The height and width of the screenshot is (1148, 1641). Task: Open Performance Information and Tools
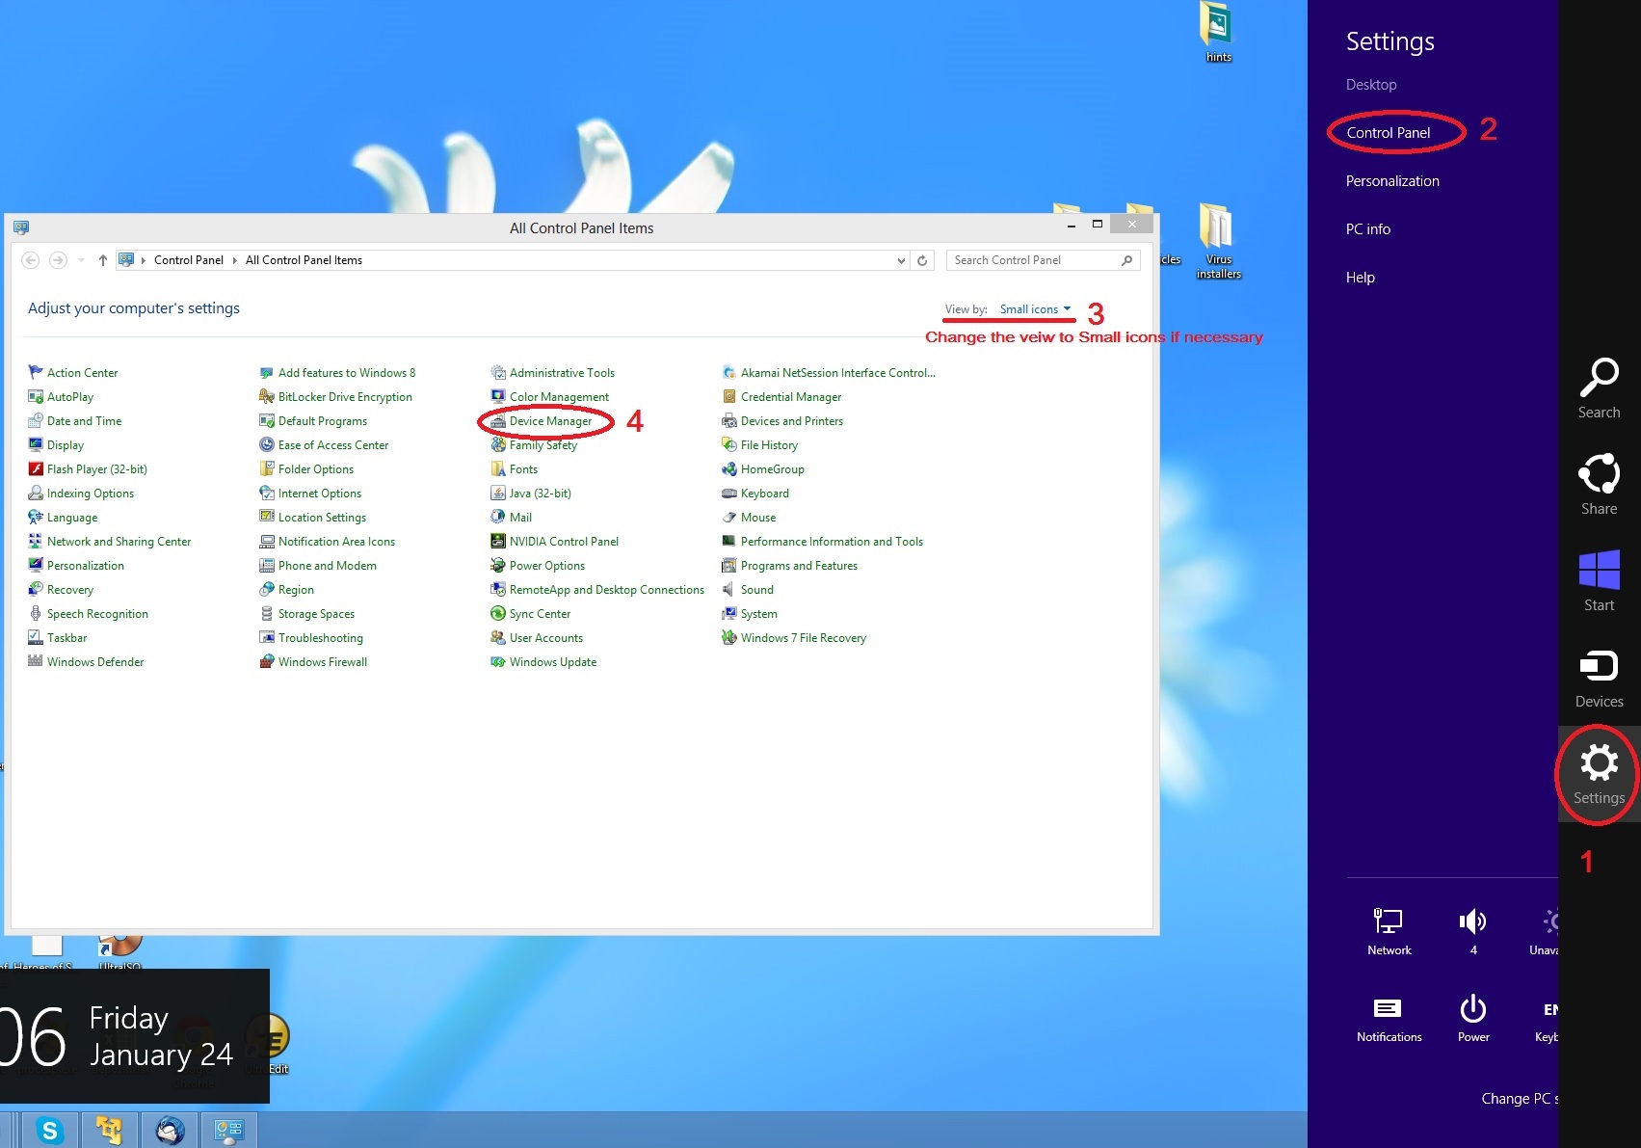tap(832, 542)
